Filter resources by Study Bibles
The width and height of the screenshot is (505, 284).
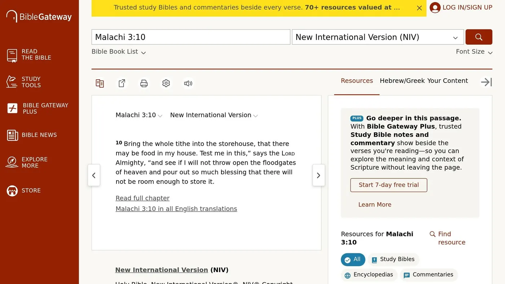click(x=393, y=259)
